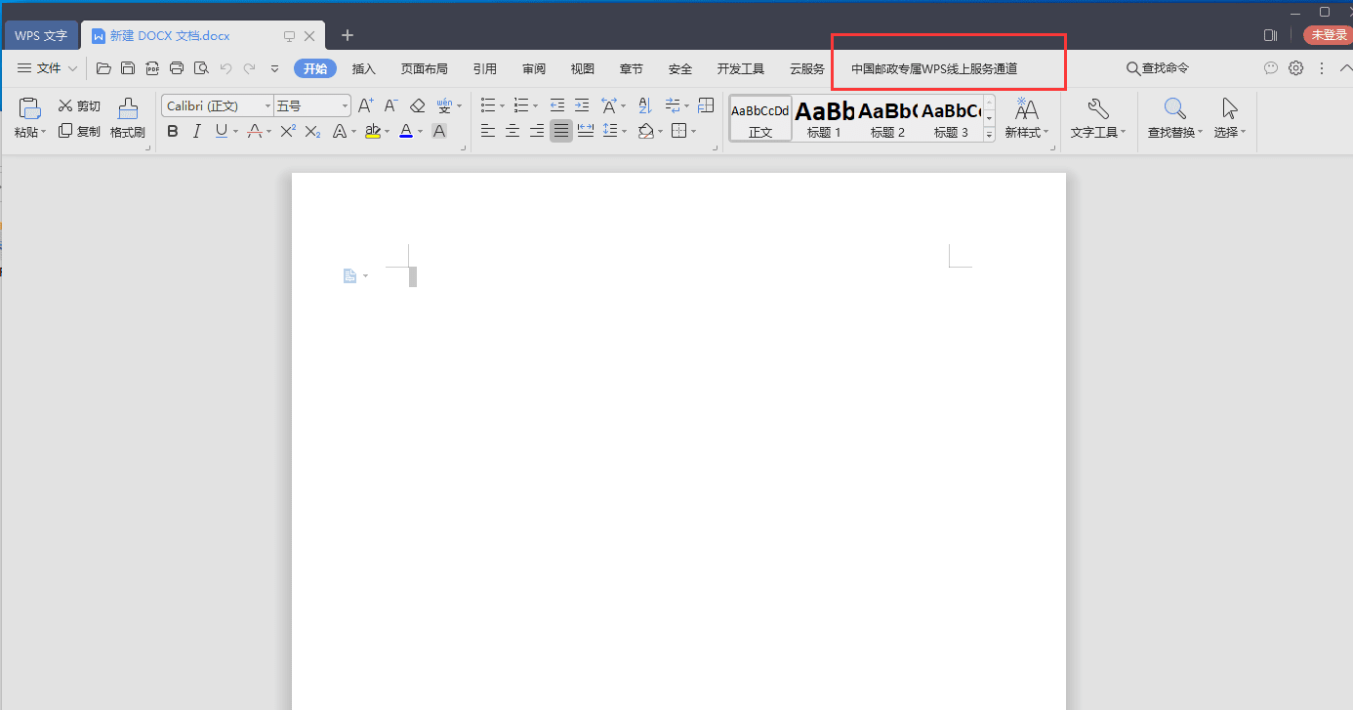The height and width of the screenshot is (710, 1353).
Task: Toggle bold formatting
Action: (173, 131)
